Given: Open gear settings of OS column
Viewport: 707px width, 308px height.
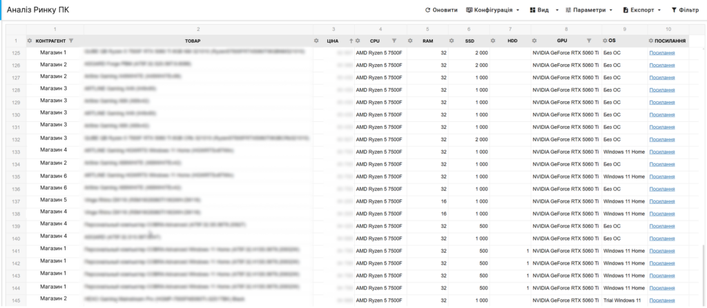Looking at the screenshot, I should point(605,41).
